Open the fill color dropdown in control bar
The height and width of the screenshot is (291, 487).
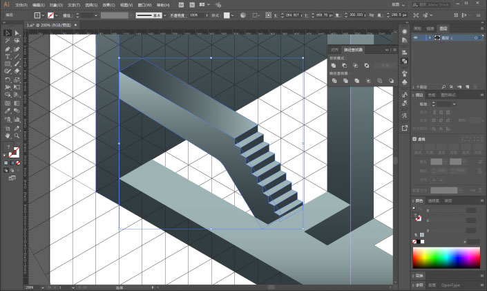click(43, 15)
